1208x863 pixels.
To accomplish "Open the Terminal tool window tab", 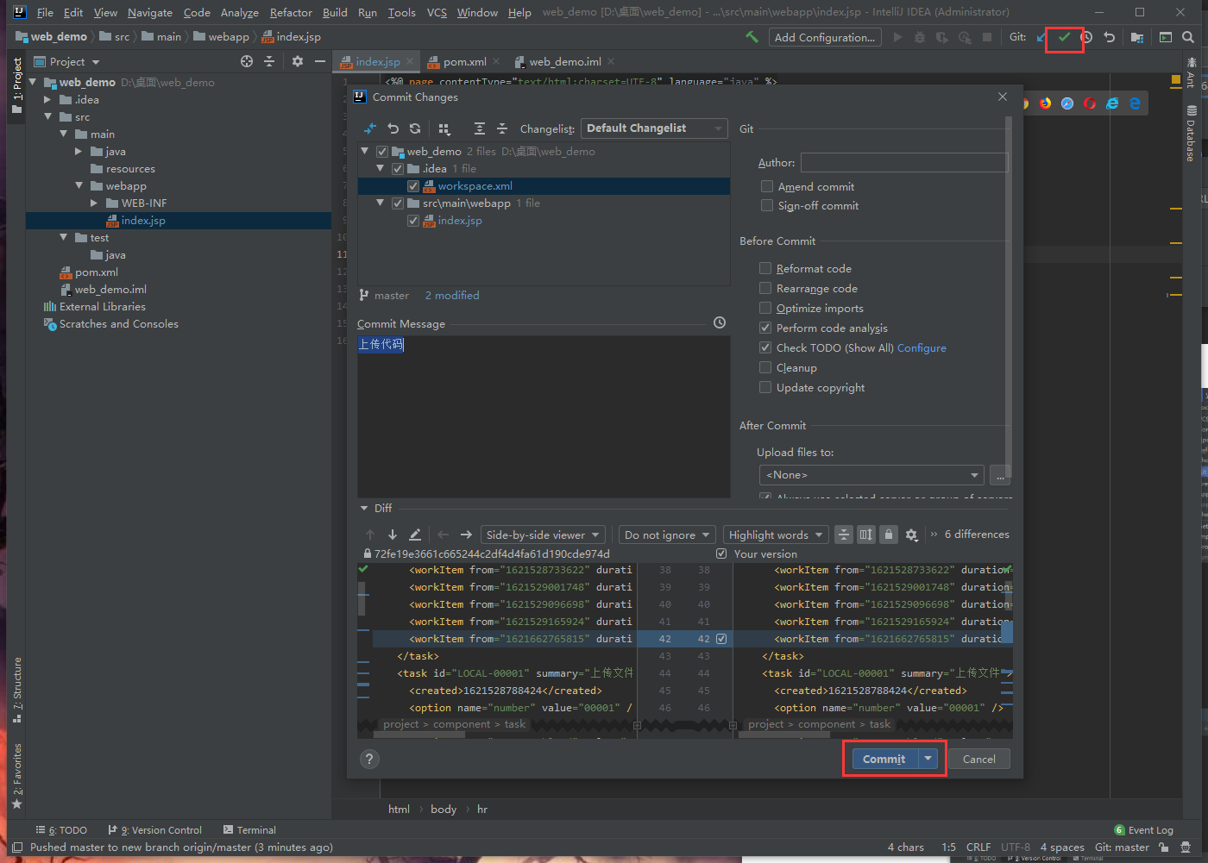I will (249, 830).
